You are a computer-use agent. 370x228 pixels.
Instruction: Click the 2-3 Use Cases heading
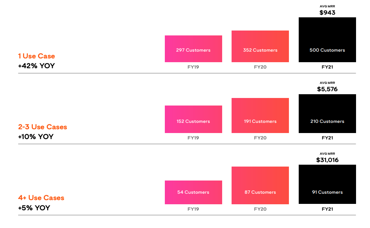pos(43,127)
